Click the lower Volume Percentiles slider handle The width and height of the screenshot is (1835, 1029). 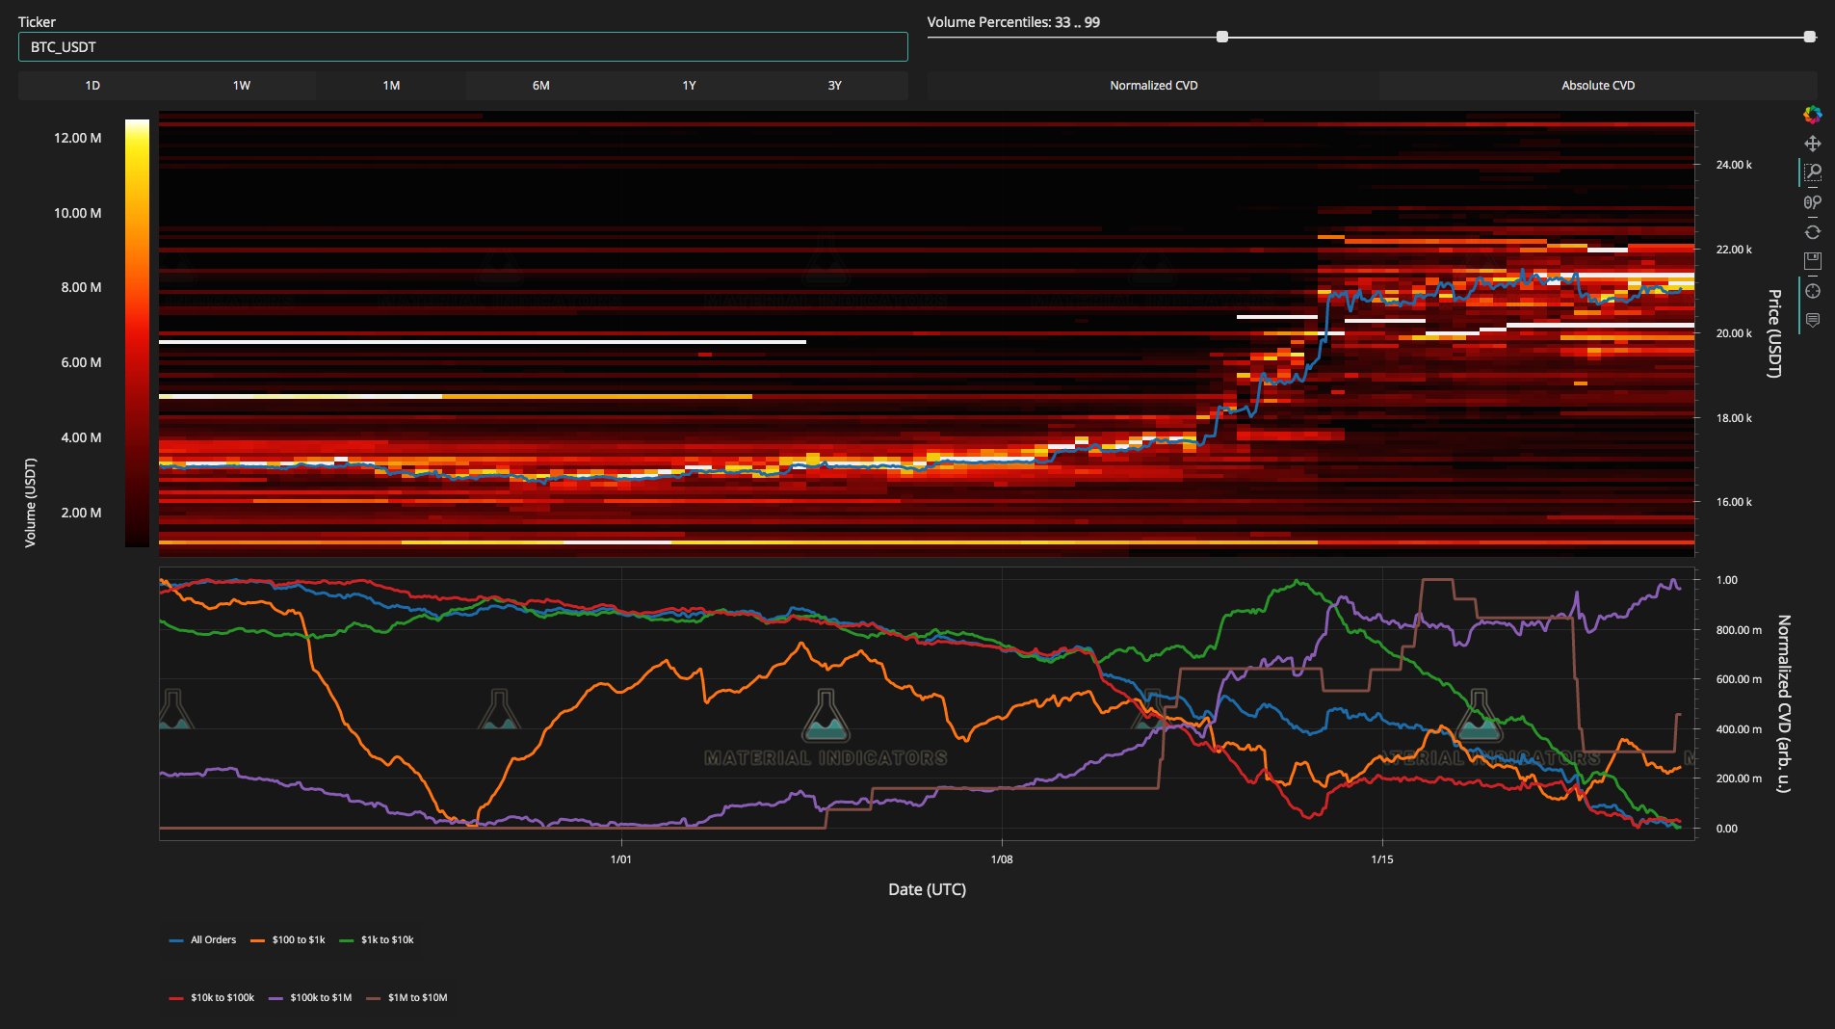(x=1222, y=37)
